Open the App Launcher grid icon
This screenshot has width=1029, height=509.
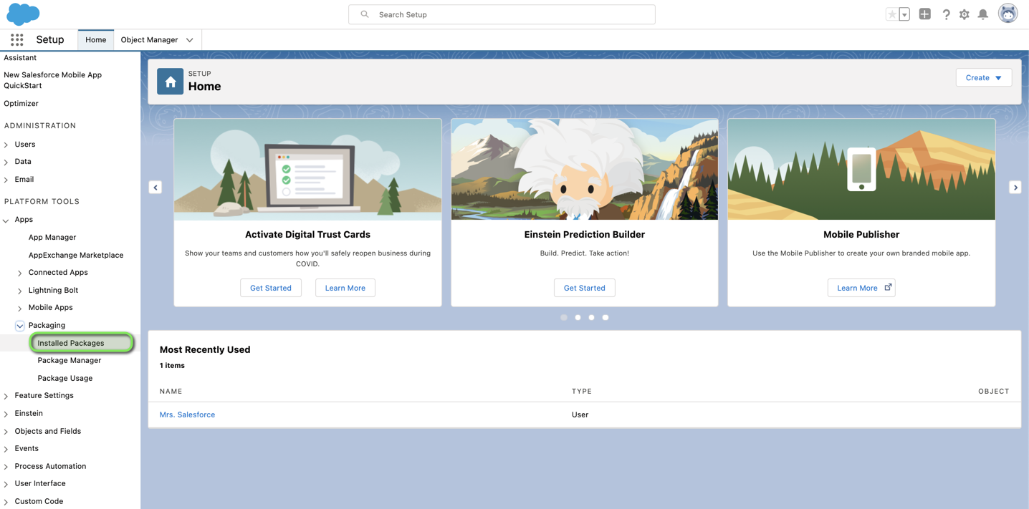coord(16,40)
